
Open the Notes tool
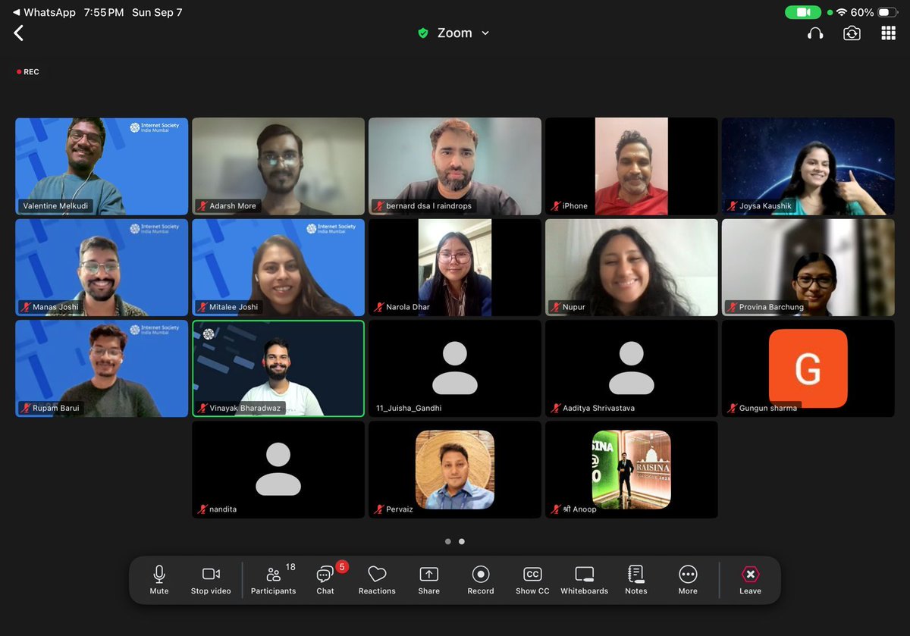tap(636, 581)
